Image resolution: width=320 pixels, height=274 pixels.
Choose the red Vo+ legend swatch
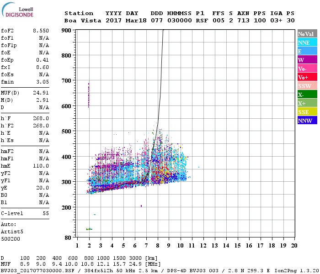307,77
